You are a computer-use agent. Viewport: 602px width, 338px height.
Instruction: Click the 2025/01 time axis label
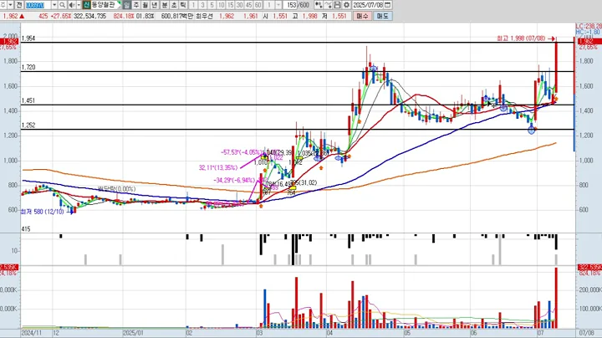pos(133,333)
